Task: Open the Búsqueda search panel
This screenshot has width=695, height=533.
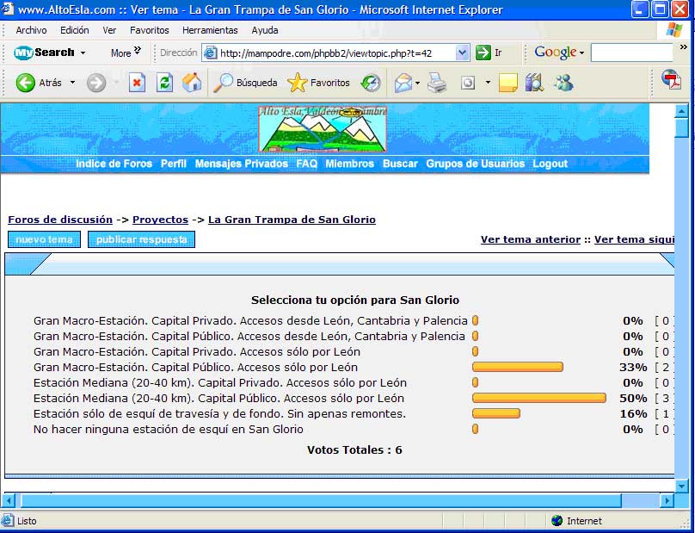Action: tap(246, 83)
